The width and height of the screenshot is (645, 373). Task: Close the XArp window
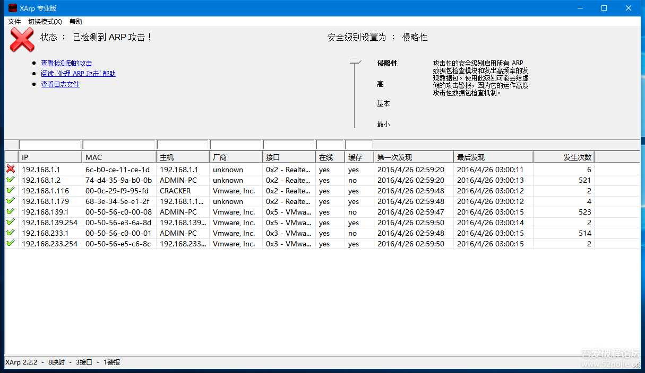(x=629, y=8)
